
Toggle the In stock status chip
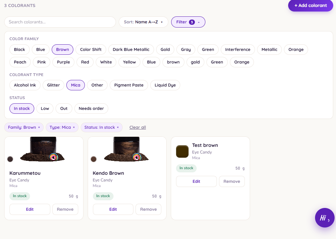(22, 109)
